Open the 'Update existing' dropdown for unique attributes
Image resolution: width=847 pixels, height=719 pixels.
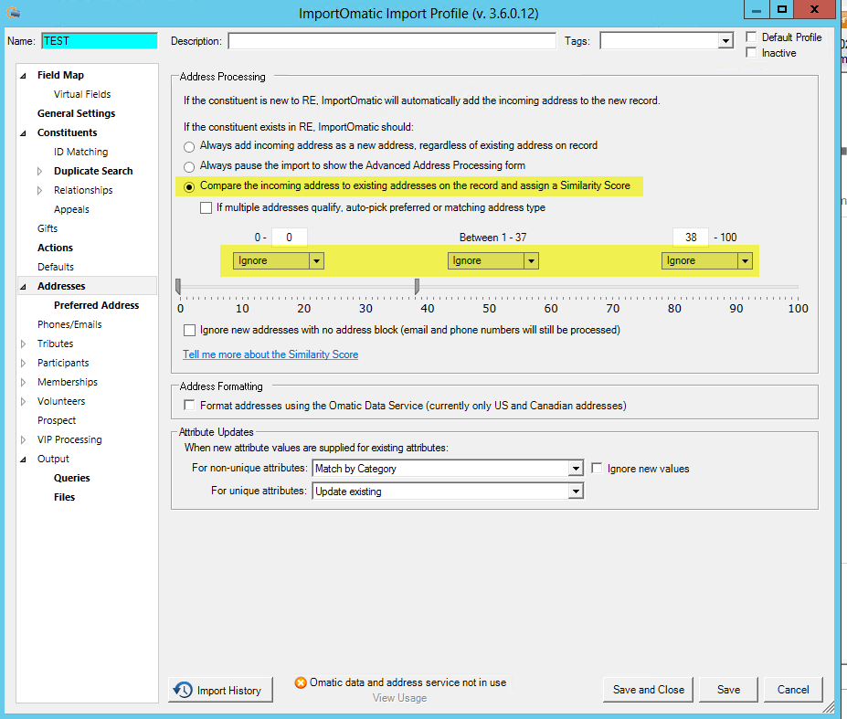click(x=575, y=490)
